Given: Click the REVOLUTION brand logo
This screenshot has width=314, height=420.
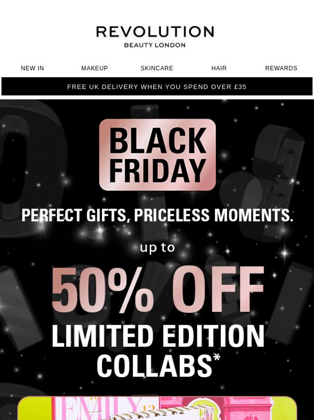Looking at the screenshot, I should (x=155, y=31).
